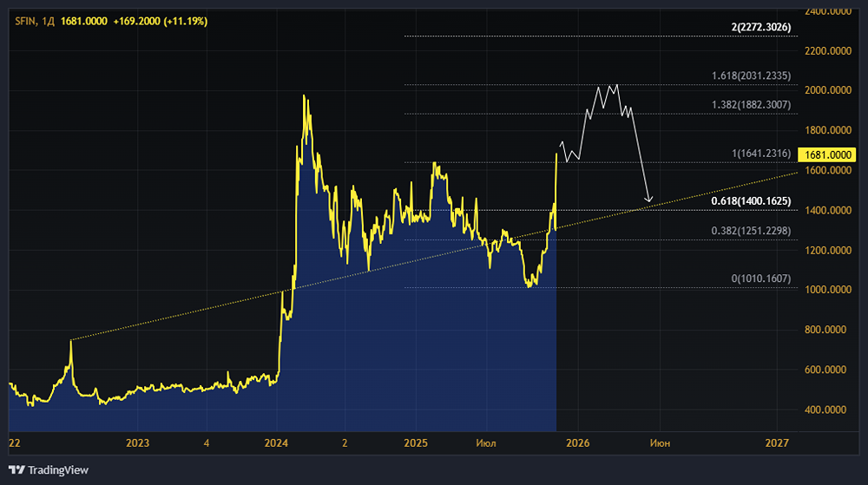This screenshot has height=485, width=868.
Task: Click the 400.0000 price axis label
Action: pyautogui.click(x=825, y=410)
